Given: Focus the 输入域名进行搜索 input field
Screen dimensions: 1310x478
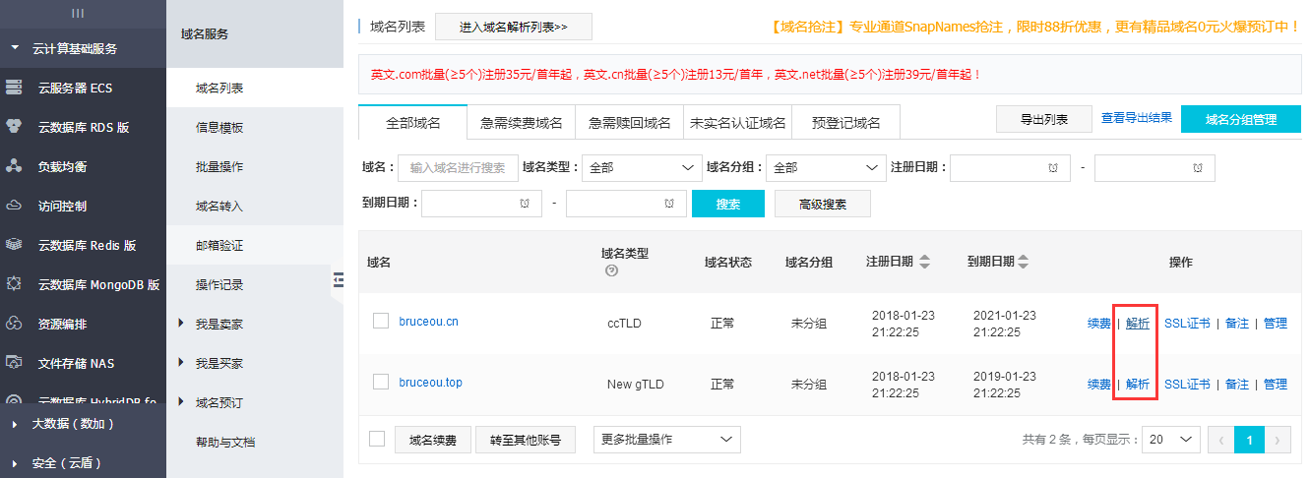Looking at the screenshot, I should pos(459,168).
